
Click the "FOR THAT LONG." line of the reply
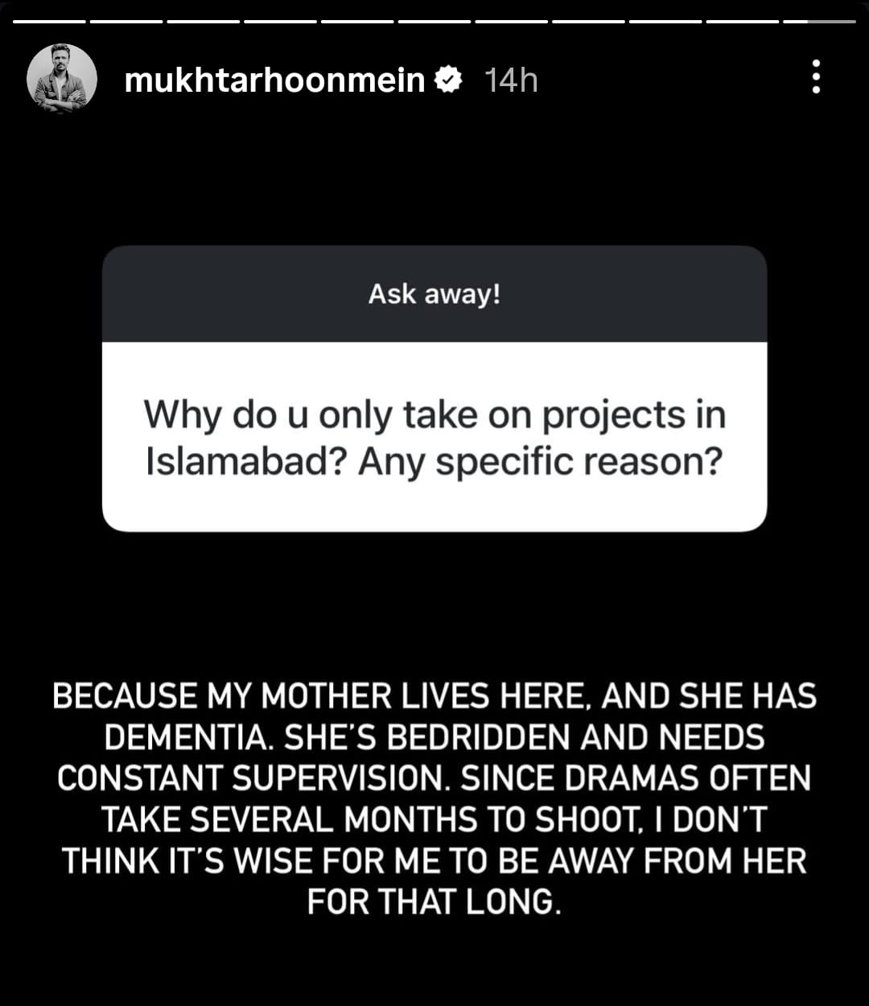coord(434,901)
